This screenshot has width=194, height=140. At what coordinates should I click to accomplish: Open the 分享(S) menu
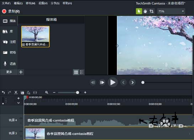(55, 3)
